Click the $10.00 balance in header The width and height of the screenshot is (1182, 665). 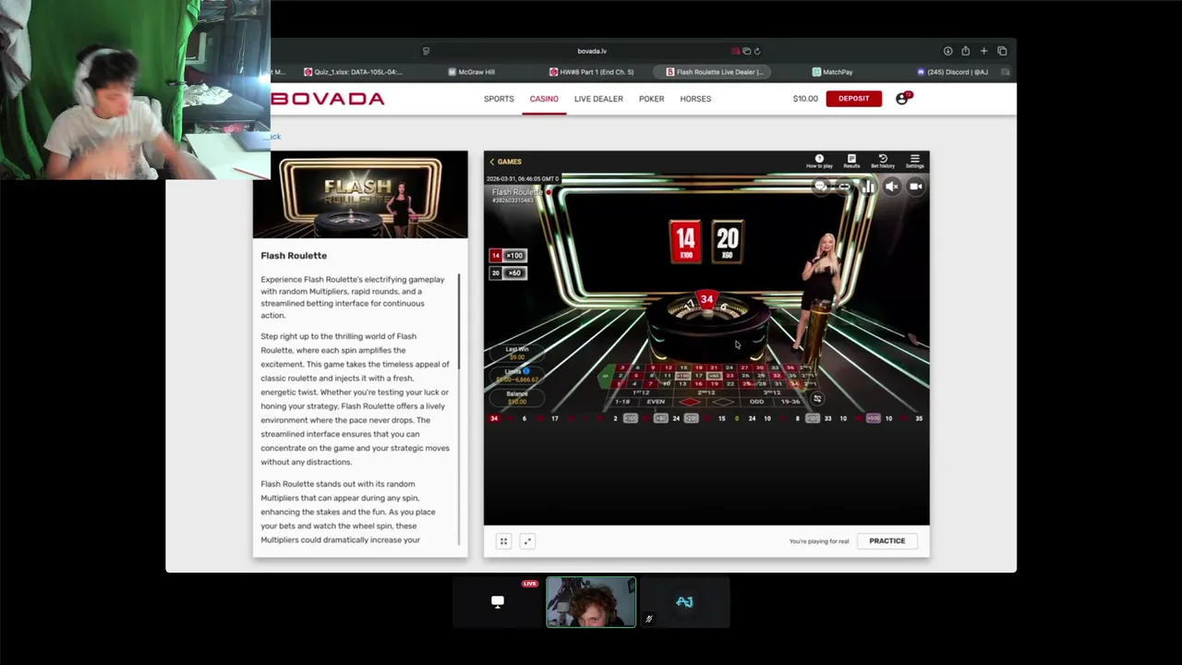[x=805, y=99]
